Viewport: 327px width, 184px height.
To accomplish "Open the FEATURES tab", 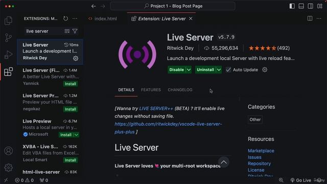I will pos(151,90).
